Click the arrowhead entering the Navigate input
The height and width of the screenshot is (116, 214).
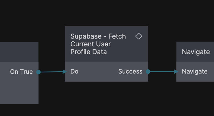(176, 72)
